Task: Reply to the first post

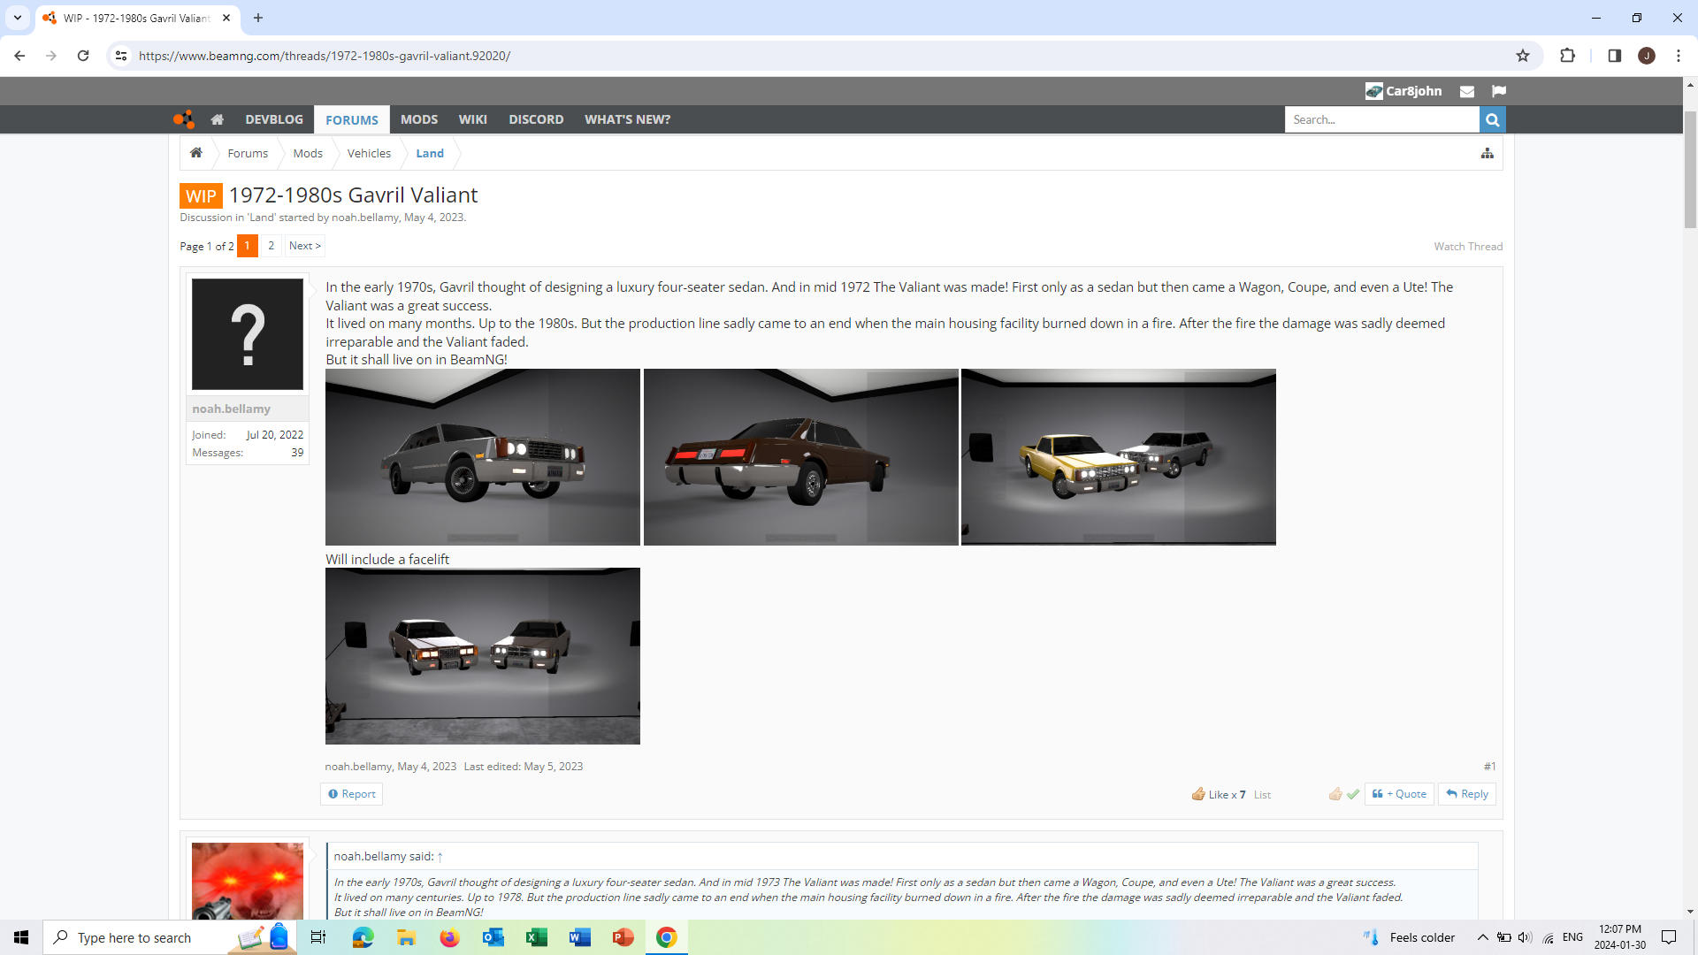Action: tap(1467, 794)
